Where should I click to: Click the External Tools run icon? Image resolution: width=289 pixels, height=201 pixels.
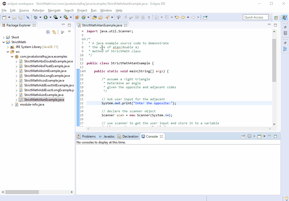pyautogui.click(x=66, y=17)
